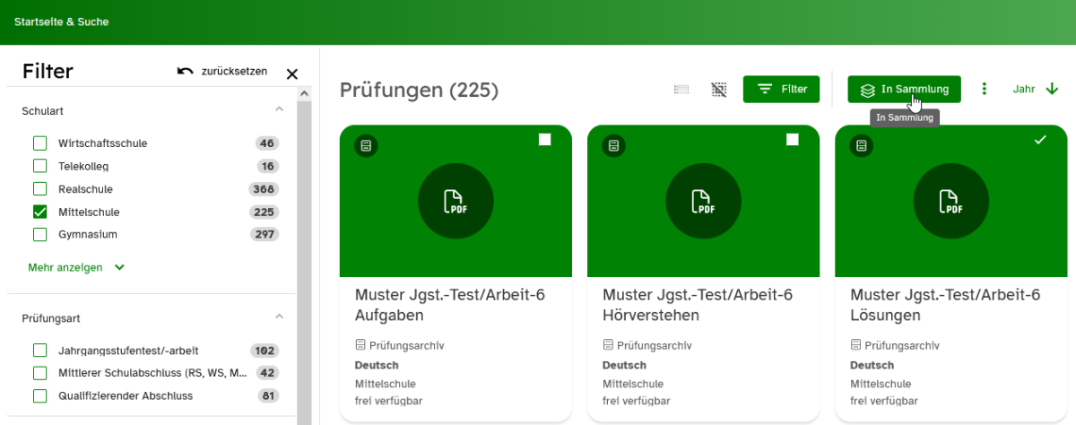The height and width of the screenshot is (425, 1076).
Task: Open Startseite & Suche in header
Action: pos(61,22)
